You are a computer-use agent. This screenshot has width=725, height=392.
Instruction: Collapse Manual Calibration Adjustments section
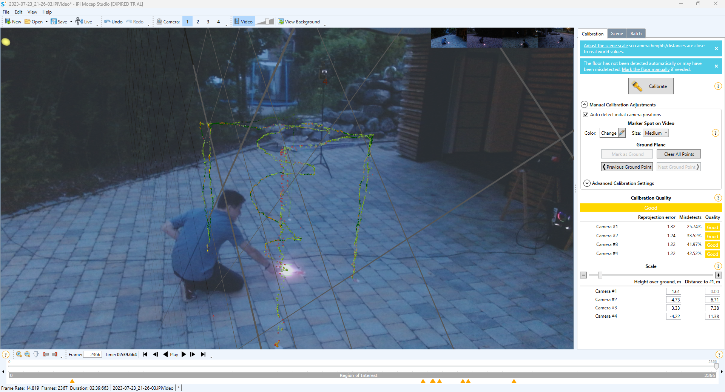[584, 105]
